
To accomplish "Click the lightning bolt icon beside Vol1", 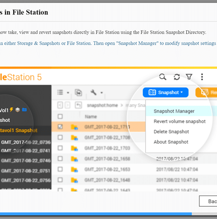I will (11, 109).
